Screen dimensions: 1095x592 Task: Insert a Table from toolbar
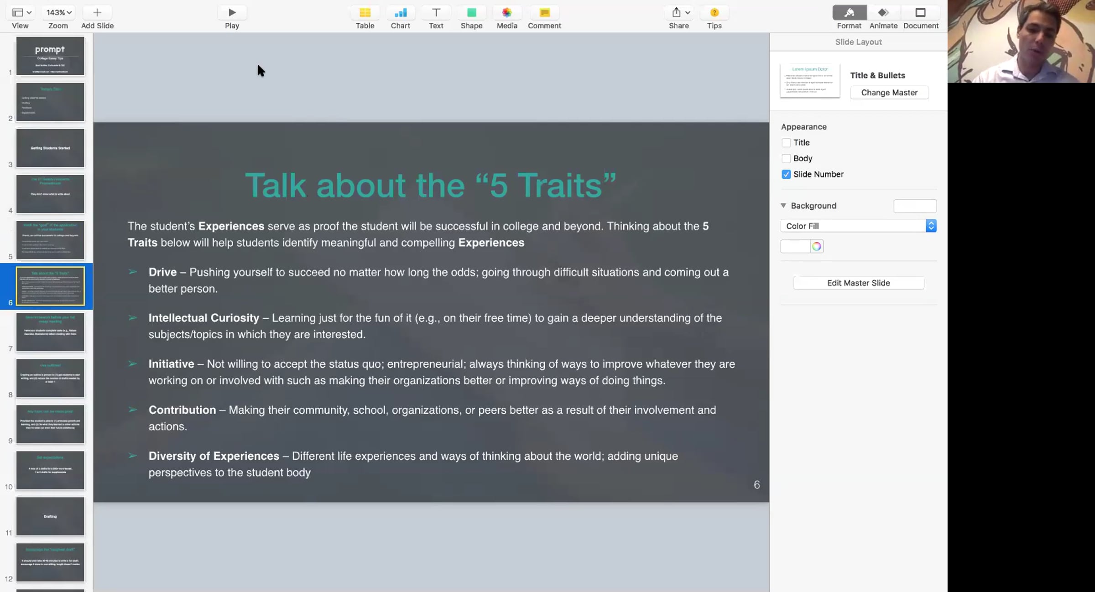tap(365, 13)
